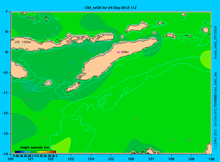Image resolution: width=220 pixels, height=162 pixels.
Task: Click the '200 1000m' contour legend label
Action: coord(23,42)
